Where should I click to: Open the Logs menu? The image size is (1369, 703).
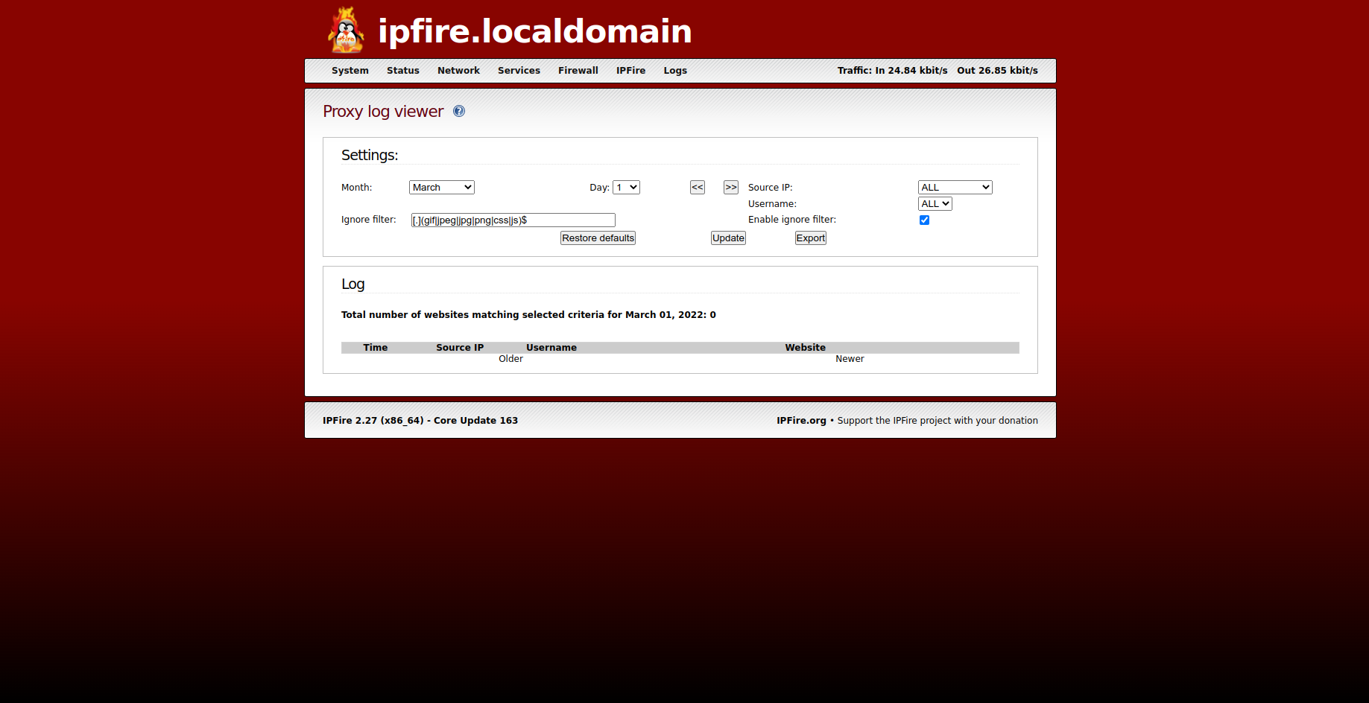pos(675,71)
